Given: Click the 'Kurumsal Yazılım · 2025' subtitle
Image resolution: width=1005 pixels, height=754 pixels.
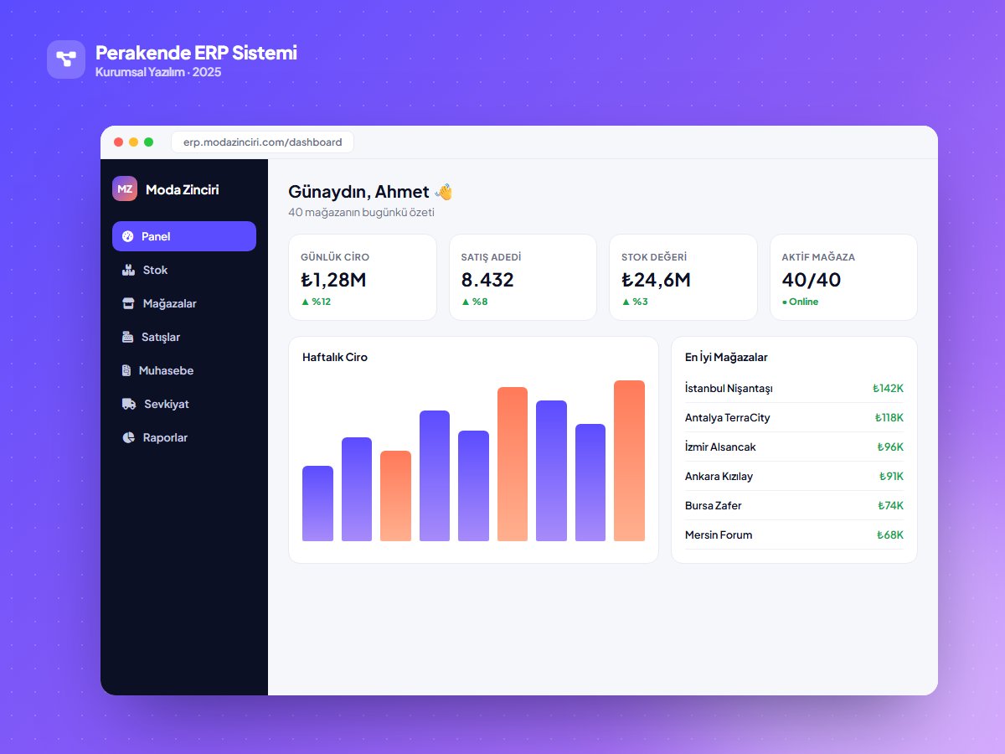Looking at the screenshot, I should (158, 72).
